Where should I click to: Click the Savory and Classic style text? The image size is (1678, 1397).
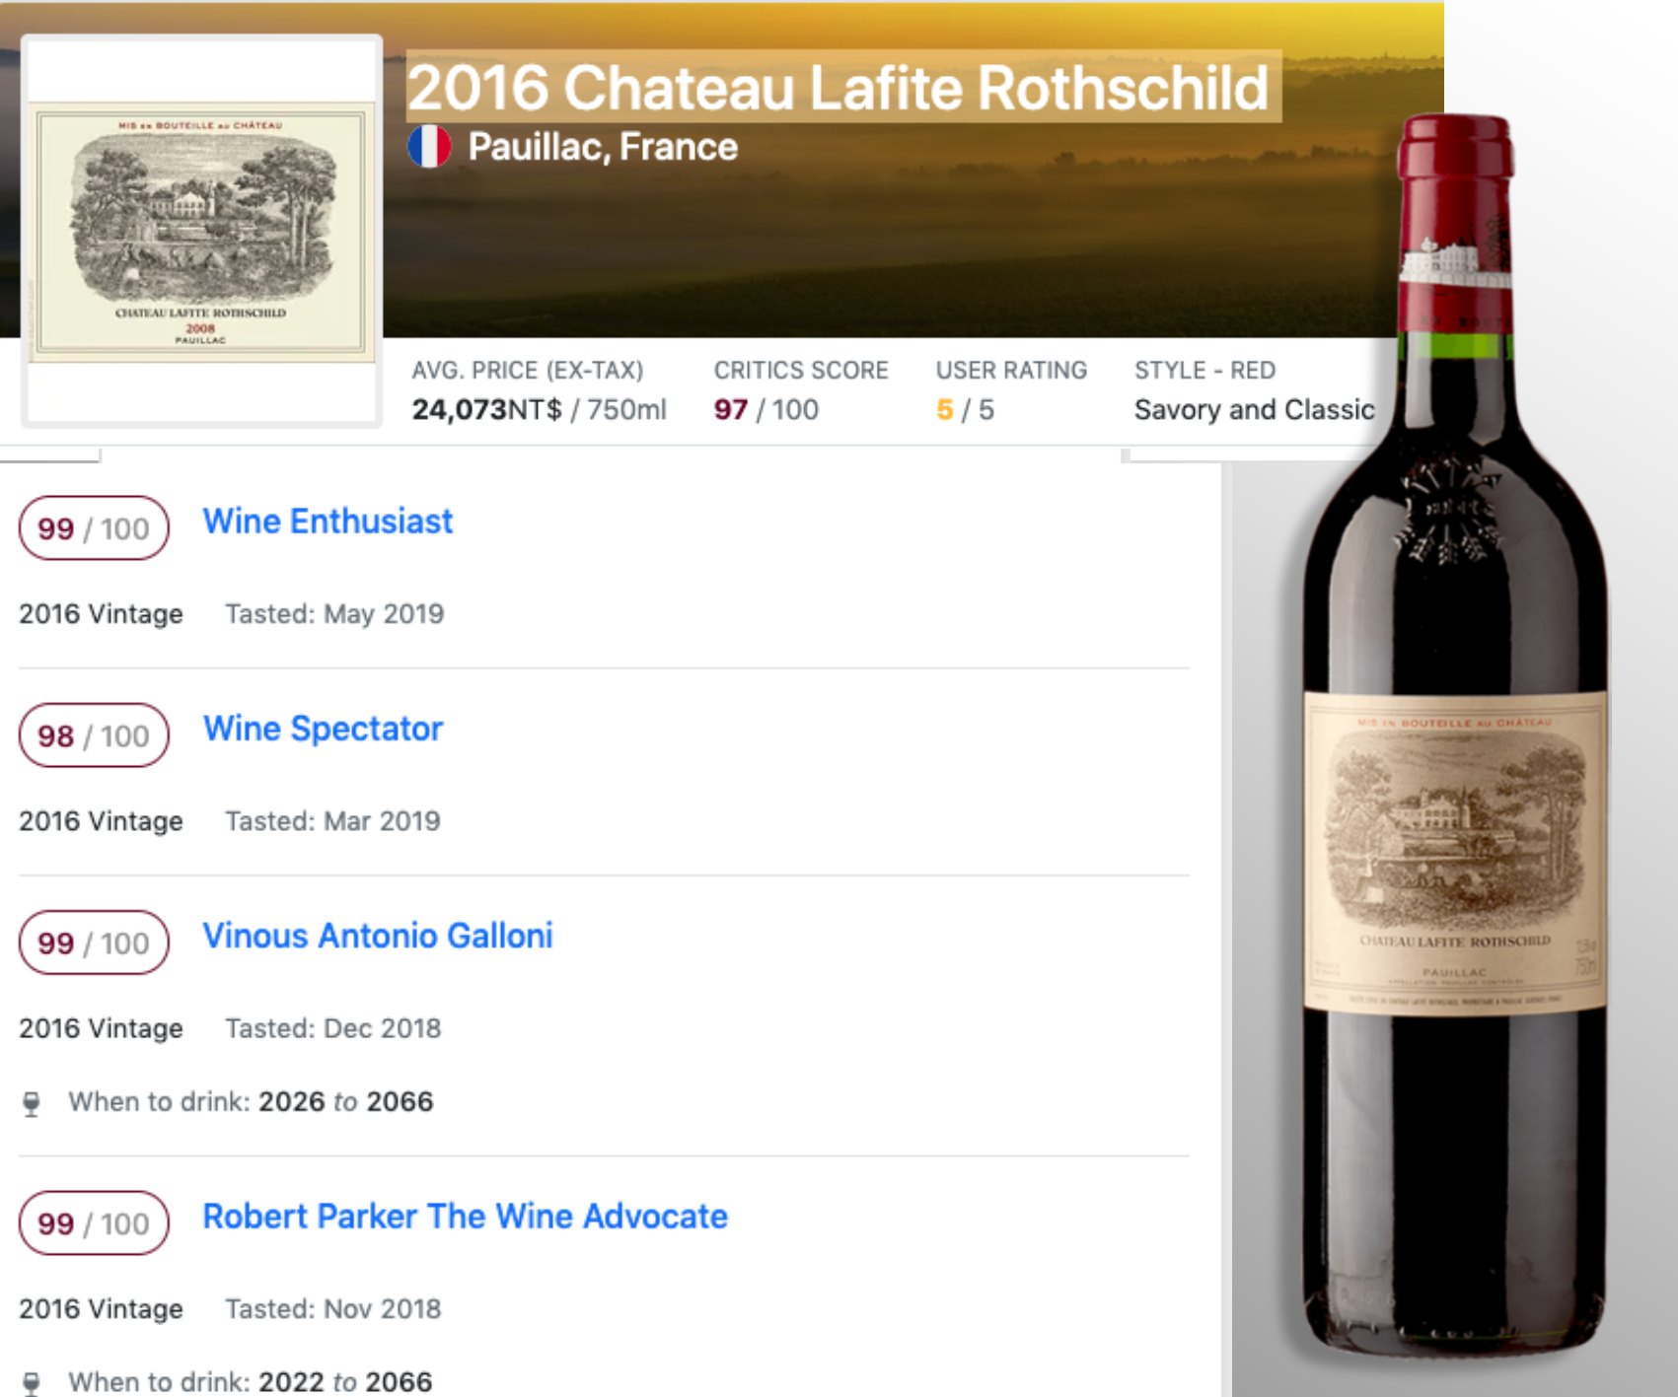pos(1254,409)
